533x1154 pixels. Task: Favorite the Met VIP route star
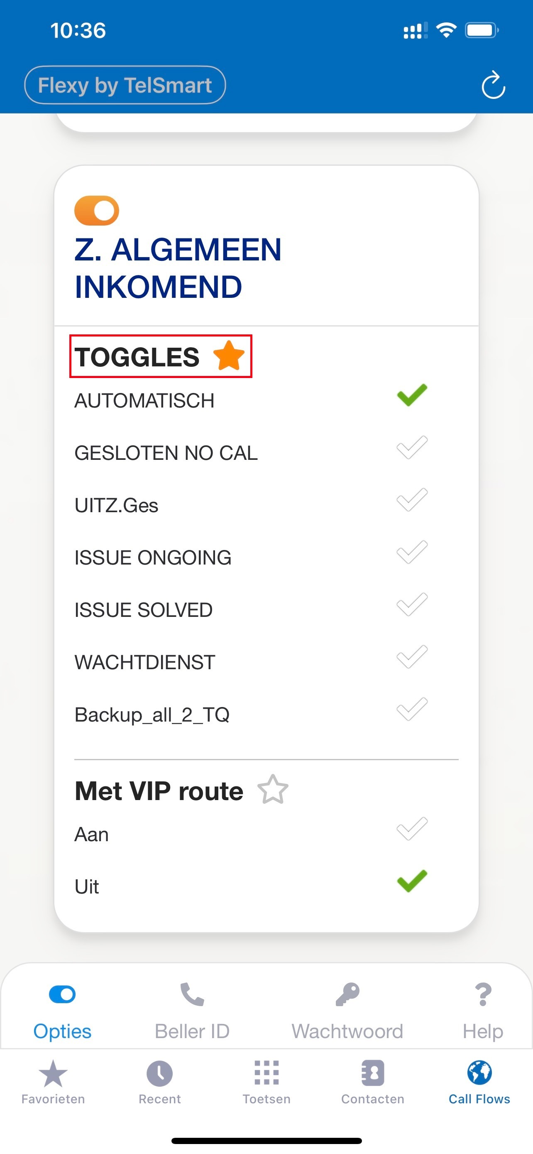(x=273, y=790)
